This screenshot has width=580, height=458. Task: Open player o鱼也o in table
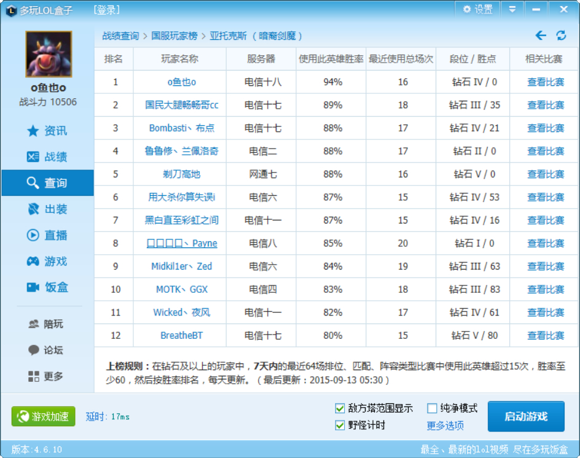pos(182,82)
